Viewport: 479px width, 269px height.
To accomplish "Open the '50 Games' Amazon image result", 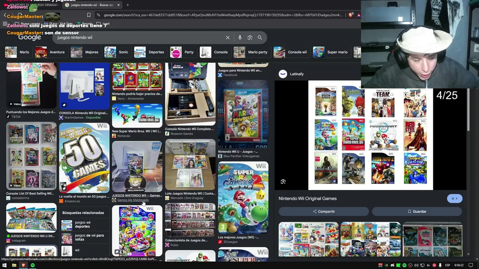I will coord(84,158).
